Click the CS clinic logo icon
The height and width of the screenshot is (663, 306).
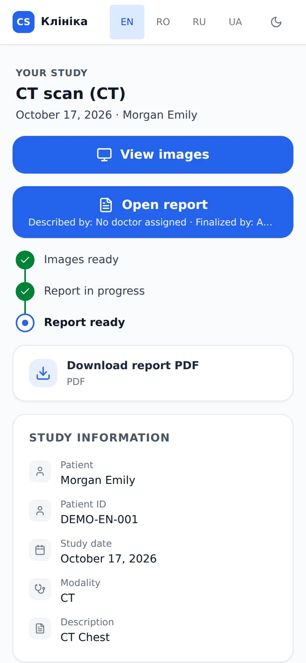pyautogui.click(x=24, y=22)
